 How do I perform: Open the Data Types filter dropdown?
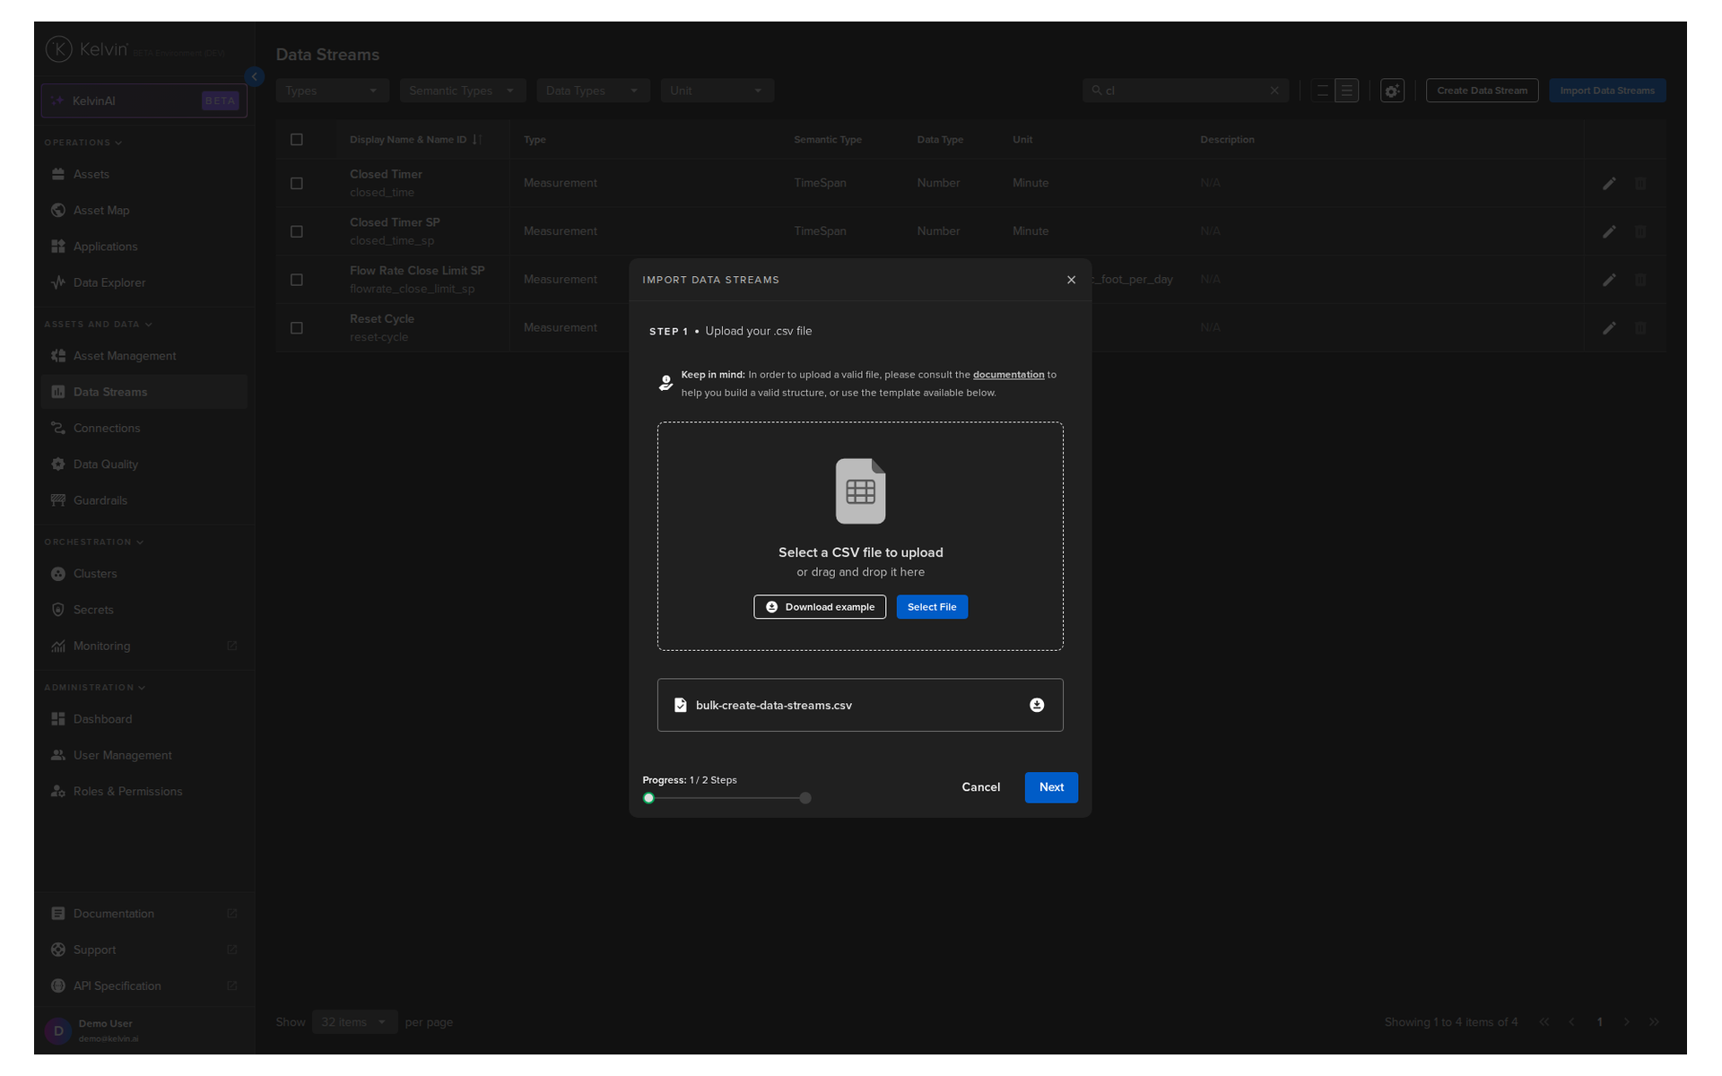(592, 91)
